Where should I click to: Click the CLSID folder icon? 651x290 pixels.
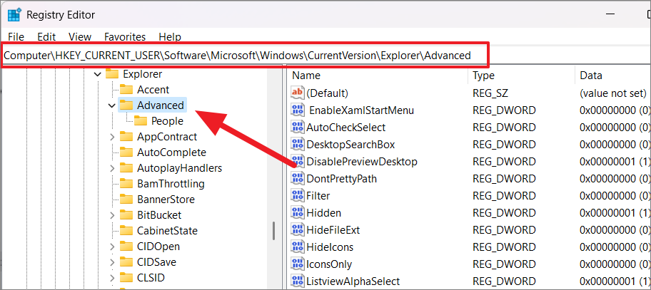point(126,278)
